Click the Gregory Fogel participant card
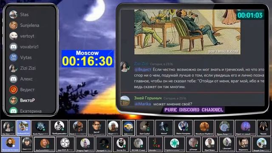Screen dimensions: 272x153 click(x=85, y=144)
